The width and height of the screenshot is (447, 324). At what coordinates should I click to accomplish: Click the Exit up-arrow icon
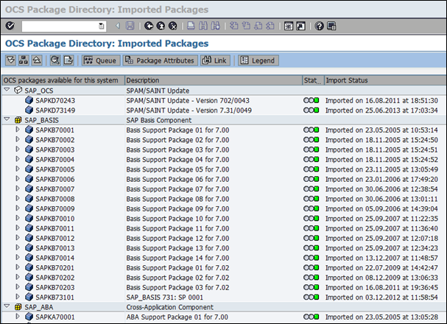(x=161, y=26)
